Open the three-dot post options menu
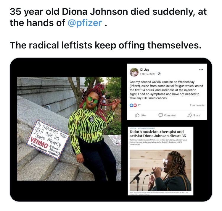222x211 pixels. coord(201,69)
